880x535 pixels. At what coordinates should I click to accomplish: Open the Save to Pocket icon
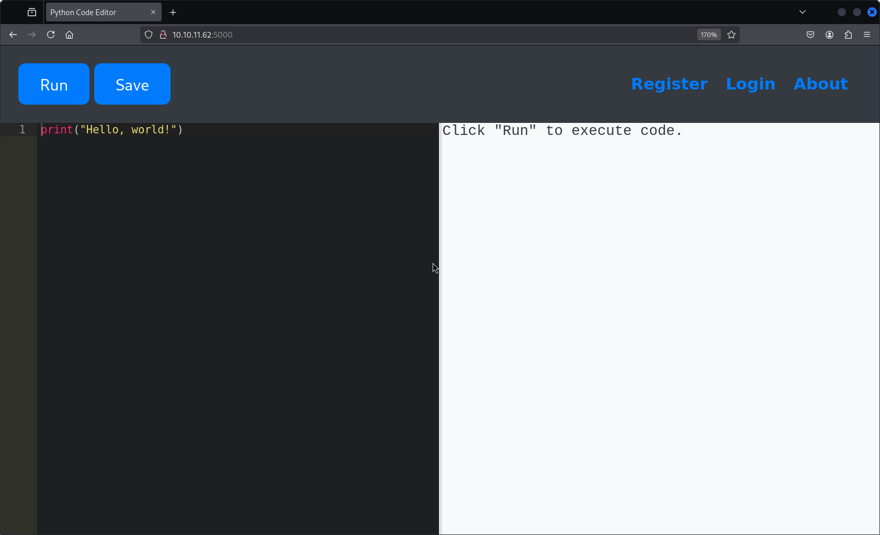[x=810, y=35]
